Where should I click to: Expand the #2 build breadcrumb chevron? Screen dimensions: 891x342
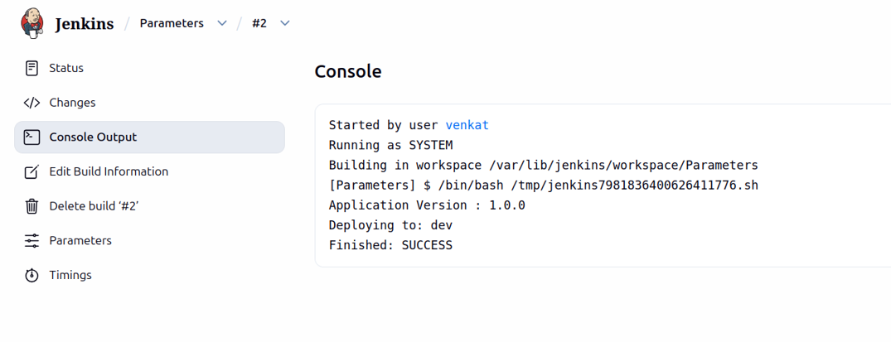coord(285,23)
